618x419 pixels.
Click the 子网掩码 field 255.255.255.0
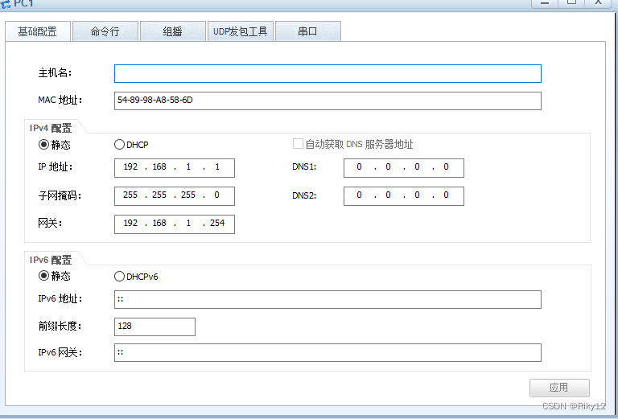pyautogui.click(x=174, y=195)
